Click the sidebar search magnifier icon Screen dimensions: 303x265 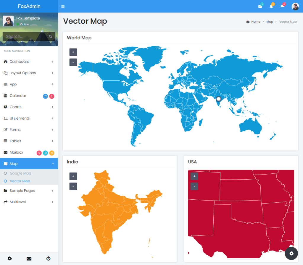point(50,36)
